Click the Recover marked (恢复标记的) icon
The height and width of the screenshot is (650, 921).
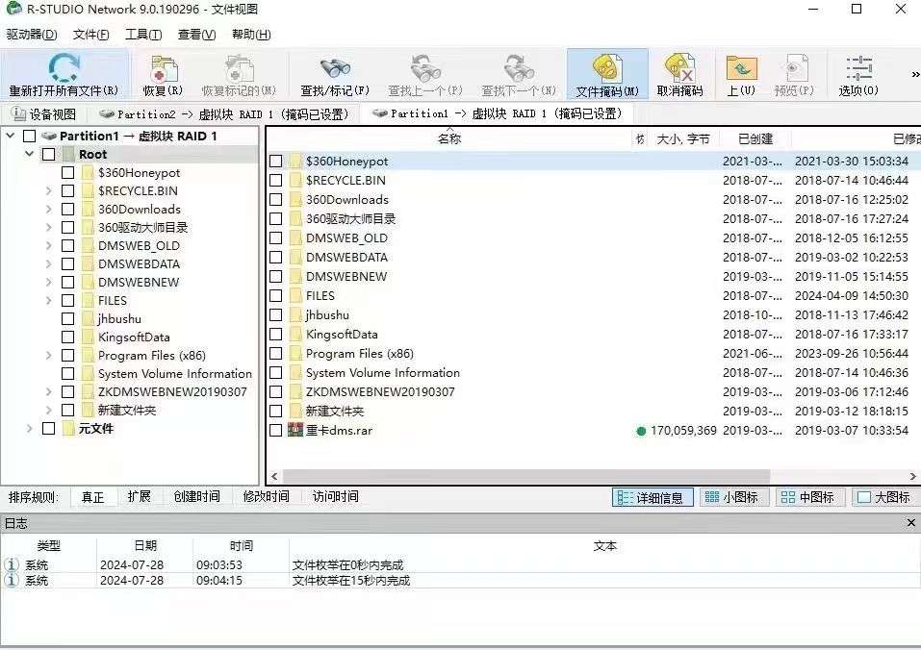click(239, 68)
